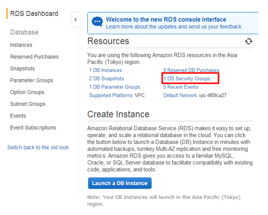Click Launch a DB Instance button
The height and width of the screenshot is (215, 268).
click(120, 183)
